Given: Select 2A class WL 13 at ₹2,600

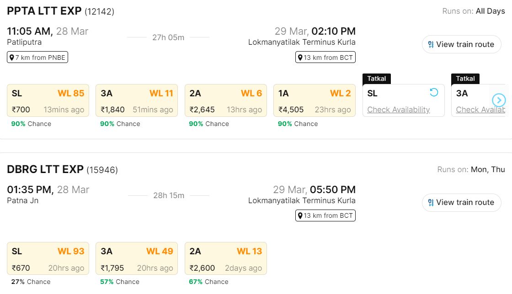Looking at the screenshot, I should click(x=225, y=258).
